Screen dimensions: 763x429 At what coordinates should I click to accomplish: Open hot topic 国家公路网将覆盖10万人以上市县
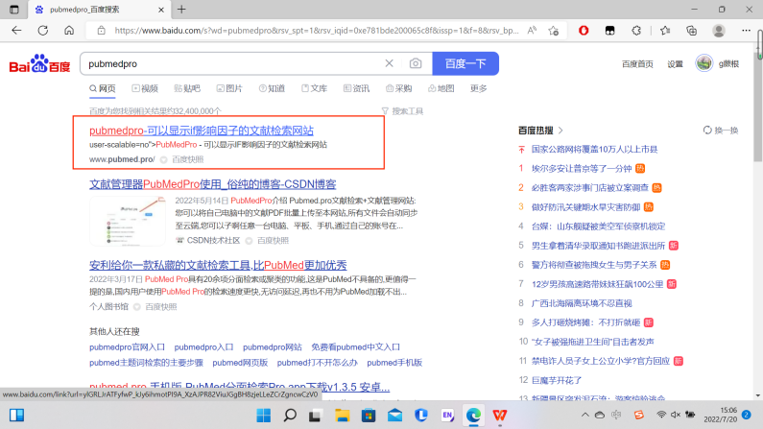pyautogui.click(x=595, y=150)
